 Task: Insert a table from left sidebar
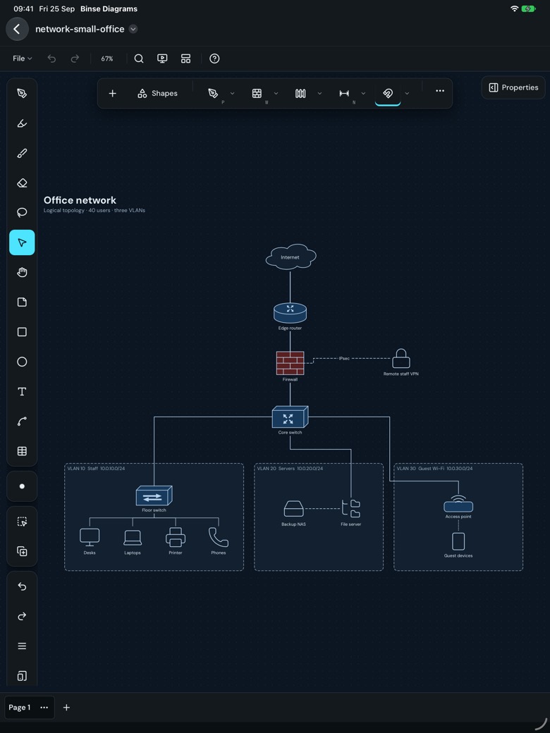(22, 451)
